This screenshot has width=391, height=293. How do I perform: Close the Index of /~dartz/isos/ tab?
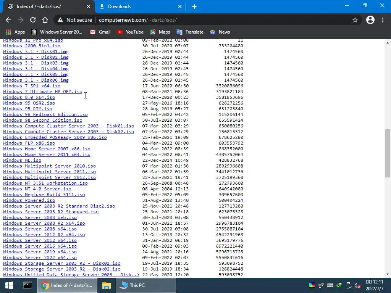point(89,6)
